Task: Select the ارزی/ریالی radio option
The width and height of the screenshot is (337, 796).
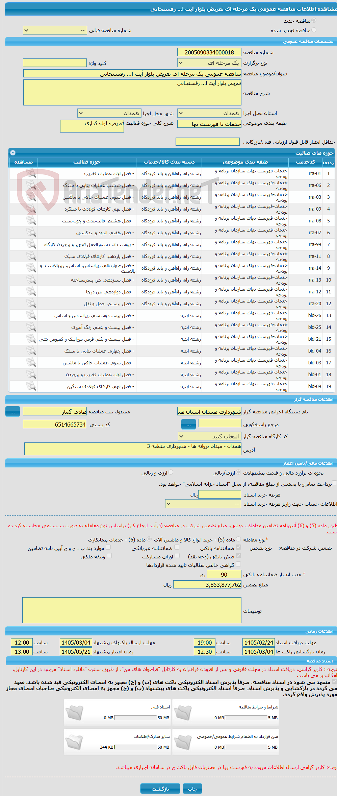Action: (239, 472)
